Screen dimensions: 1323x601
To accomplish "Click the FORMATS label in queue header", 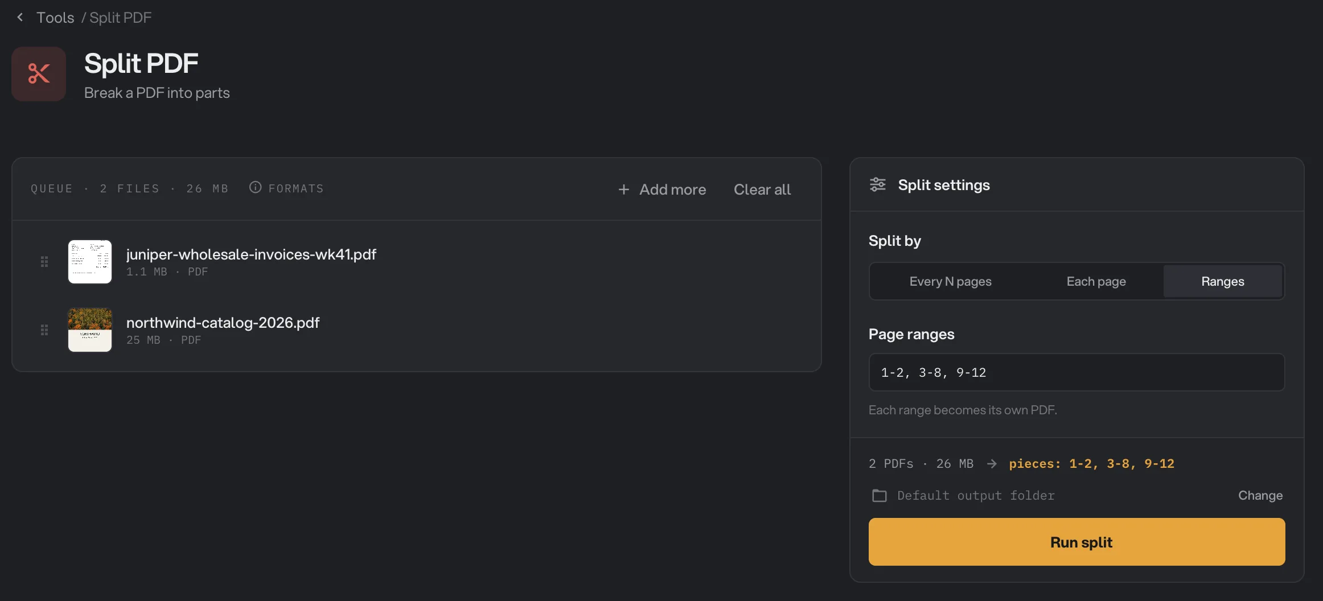I will (296, 188).
